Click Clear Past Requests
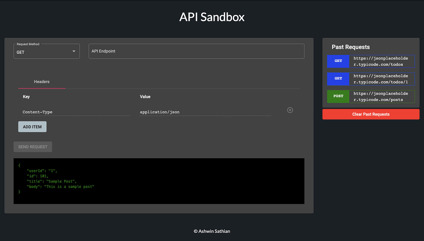This screenshot has height=241, width=424. pyautogui.click(x=371, y=114)
